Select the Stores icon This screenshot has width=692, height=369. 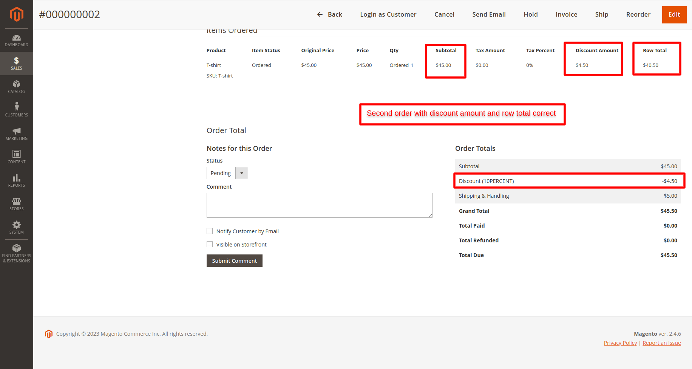click(x=16, y=204)
